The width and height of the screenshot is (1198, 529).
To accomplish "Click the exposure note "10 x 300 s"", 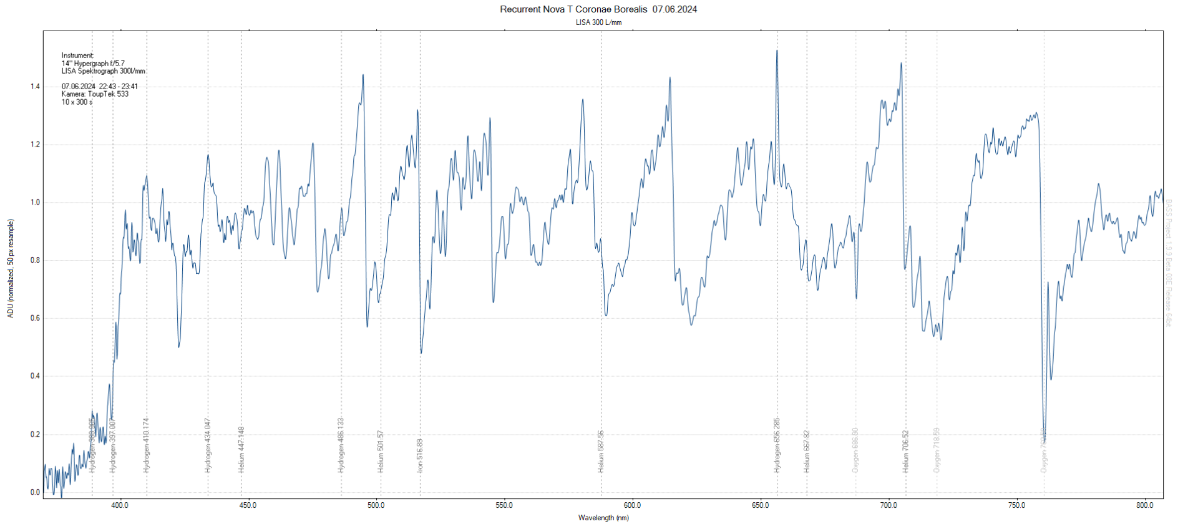I will pyautogui.click(x=77, y=102).
